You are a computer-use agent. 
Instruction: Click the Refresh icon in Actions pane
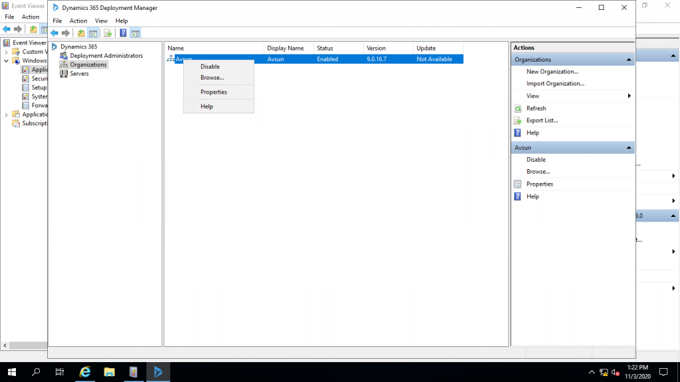coord(518,109)
